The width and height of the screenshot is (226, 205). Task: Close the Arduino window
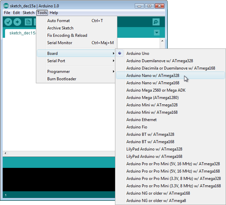tap(159, 6)
